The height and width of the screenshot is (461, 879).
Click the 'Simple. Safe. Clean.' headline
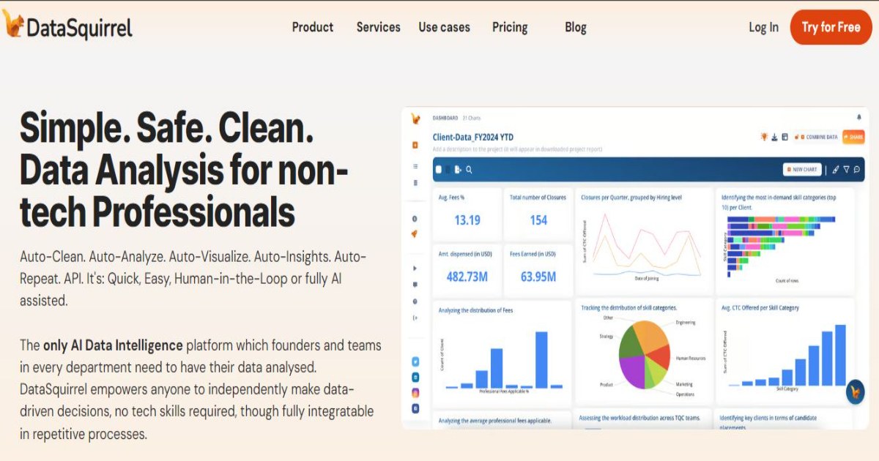click(166, 129)
